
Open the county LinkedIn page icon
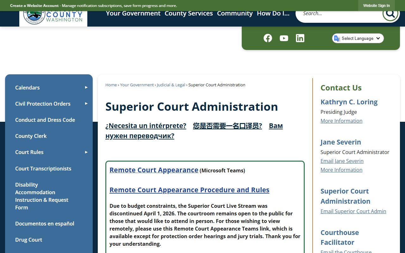point(300,38)
